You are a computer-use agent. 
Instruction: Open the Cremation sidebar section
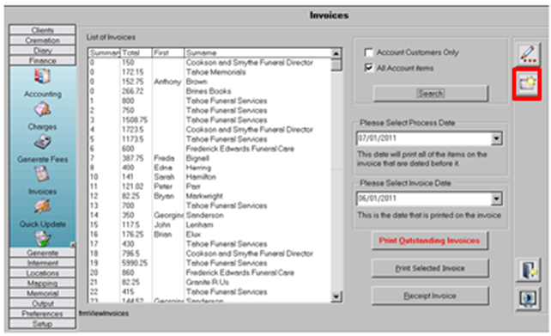click(x=42, y=40)
